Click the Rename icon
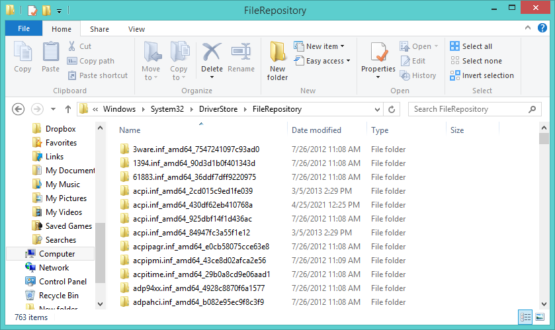The height and width of the screenshot is (330, 555). 241,52
